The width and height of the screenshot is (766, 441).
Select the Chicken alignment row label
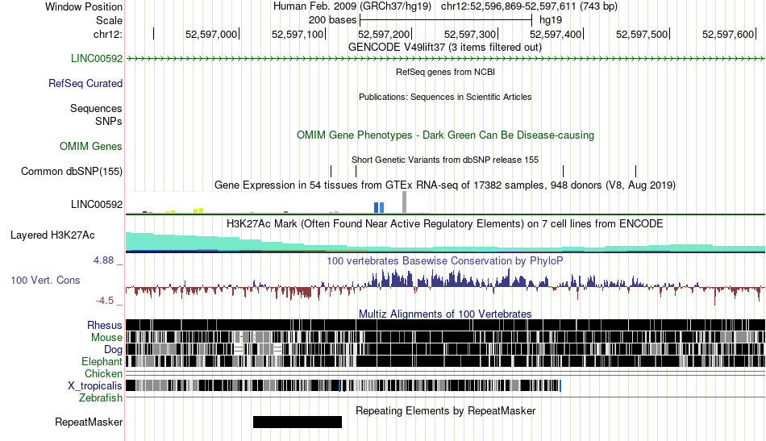coord(103,374)
